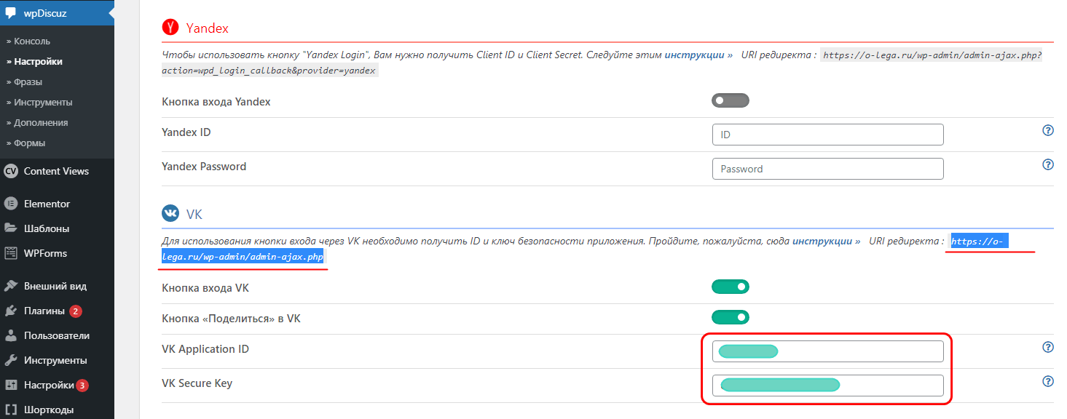Click the Настройки sliders icon in main menu
This screenshot has height=419, width=1067.
coord(11,385)
